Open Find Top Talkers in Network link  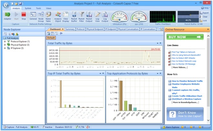pyautogui.click(x=183, y=52)
